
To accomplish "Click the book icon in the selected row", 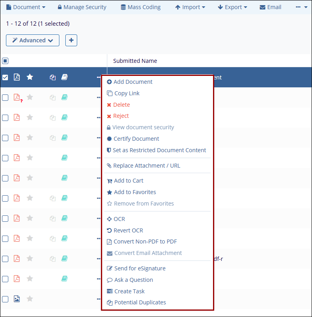I will point(65,77).
